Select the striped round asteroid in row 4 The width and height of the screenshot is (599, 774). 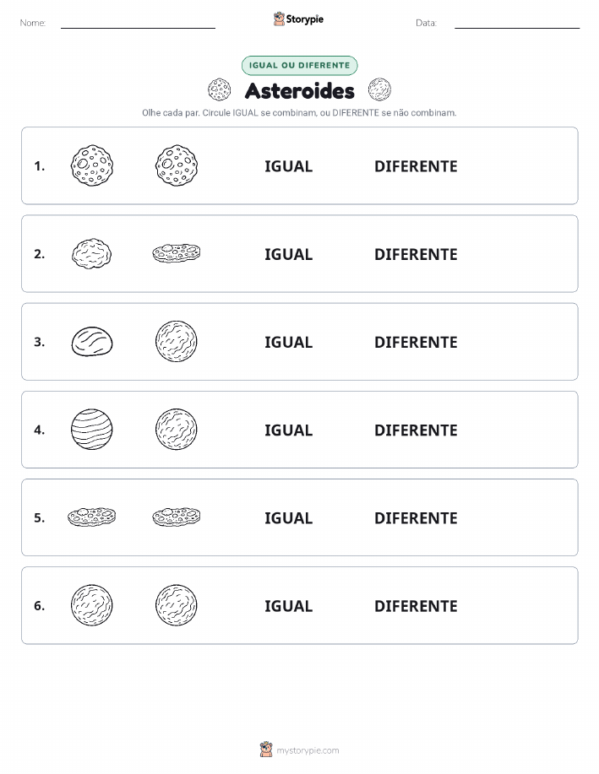(x=92, y=429)
